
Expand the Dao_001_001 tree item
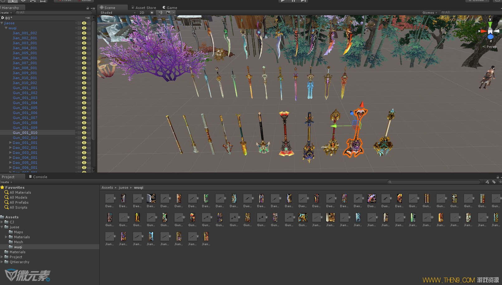pyautogui.click(x=11, y=143)
